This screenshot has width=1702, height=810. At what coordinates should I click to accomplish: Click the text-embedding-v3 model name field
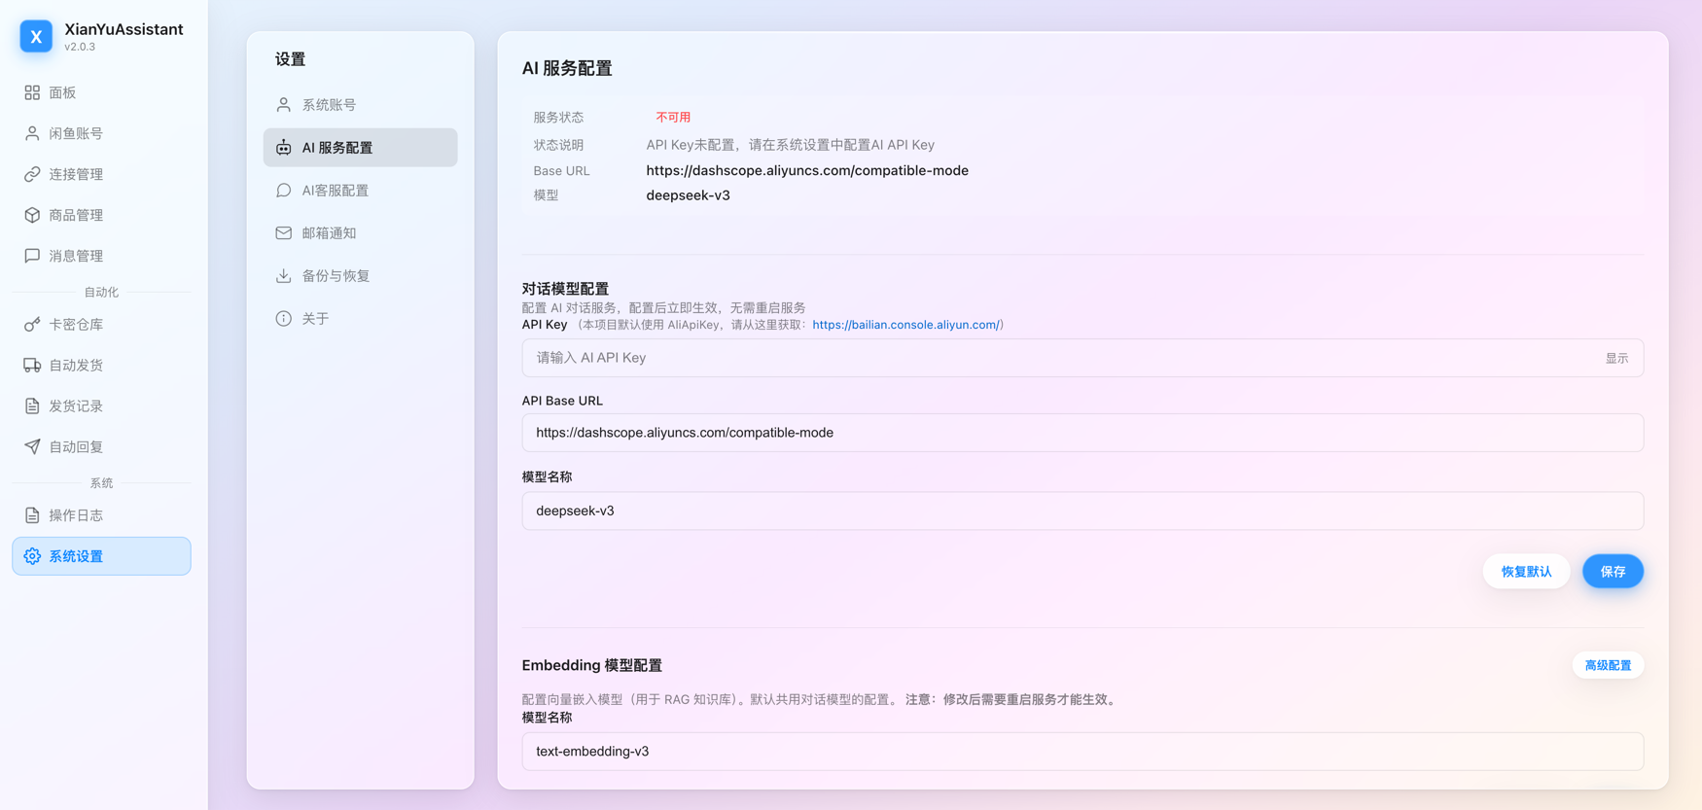1082,752
